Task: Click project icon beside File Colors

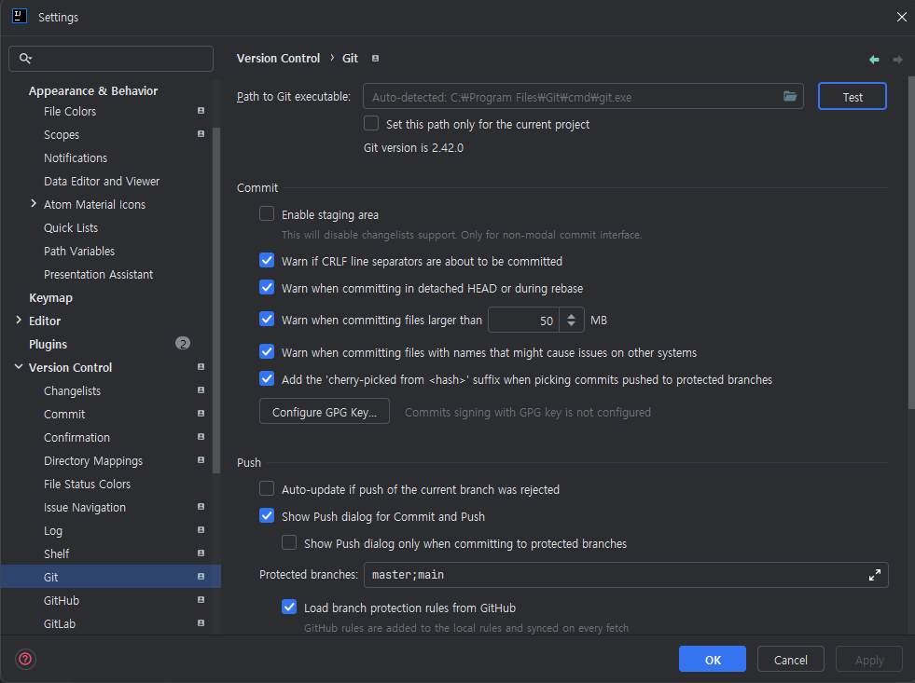Action: [x=201, y=111]
